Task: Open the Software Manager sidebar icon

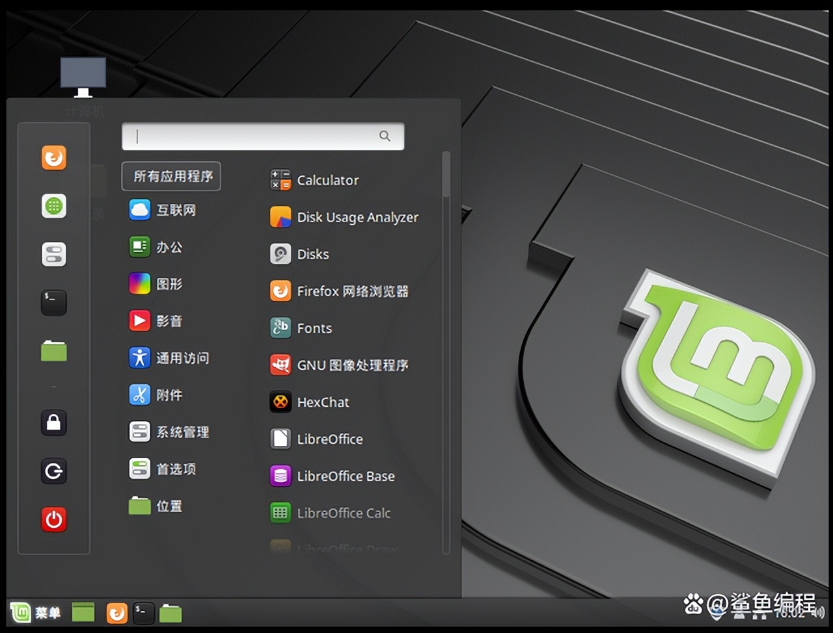Action: point(54,206)
